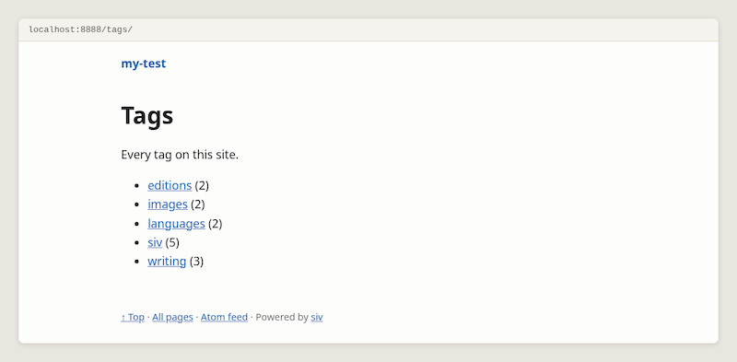Open the my-test site title link

point(144,64)
